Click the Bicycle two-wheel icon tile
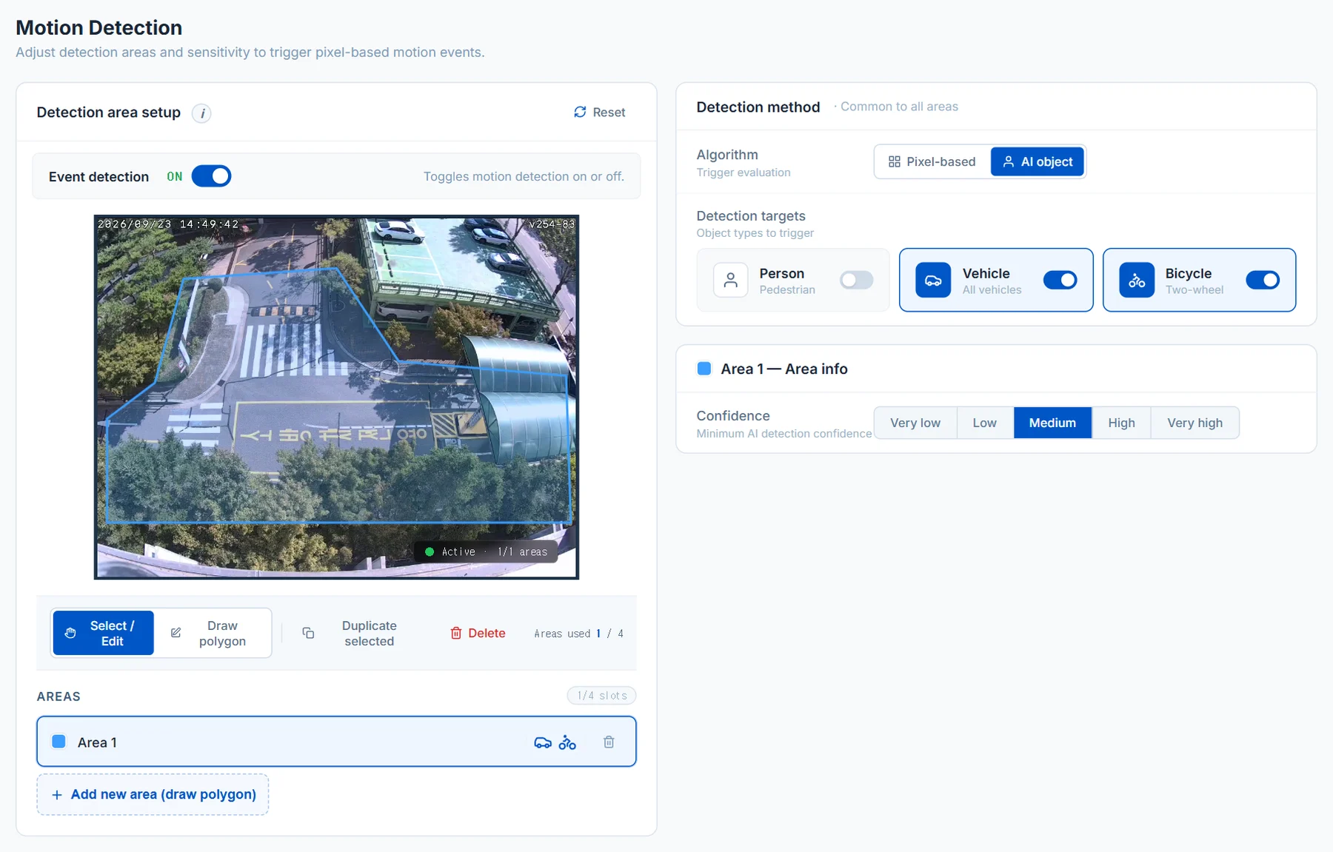 1137,280
